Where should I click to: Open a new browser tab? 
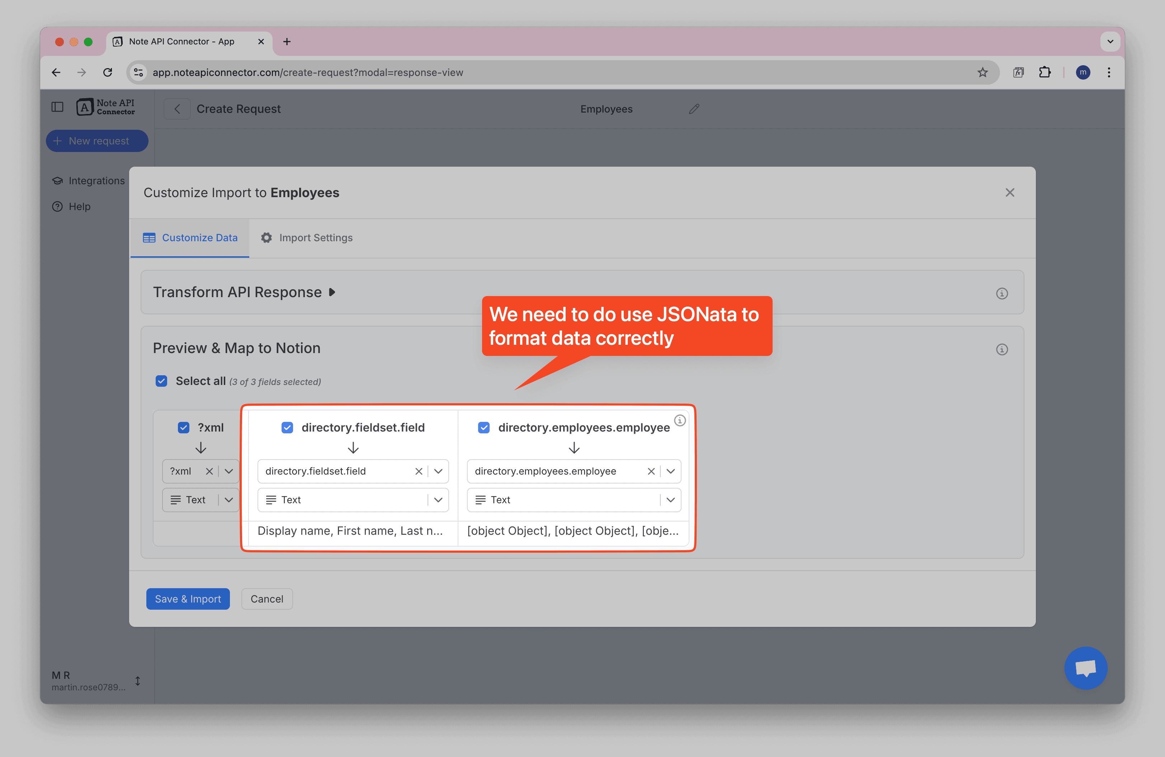pyautogui.click(x=287, y=42)
